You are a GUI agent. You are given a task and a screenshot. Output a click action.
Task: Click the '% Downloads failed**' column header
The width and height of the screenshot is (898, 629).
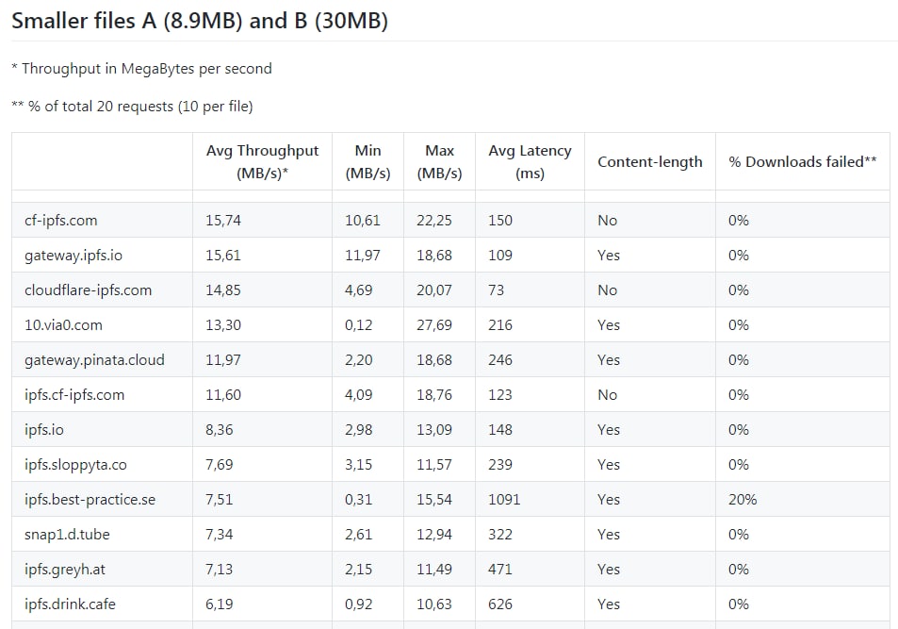point(803,162)
